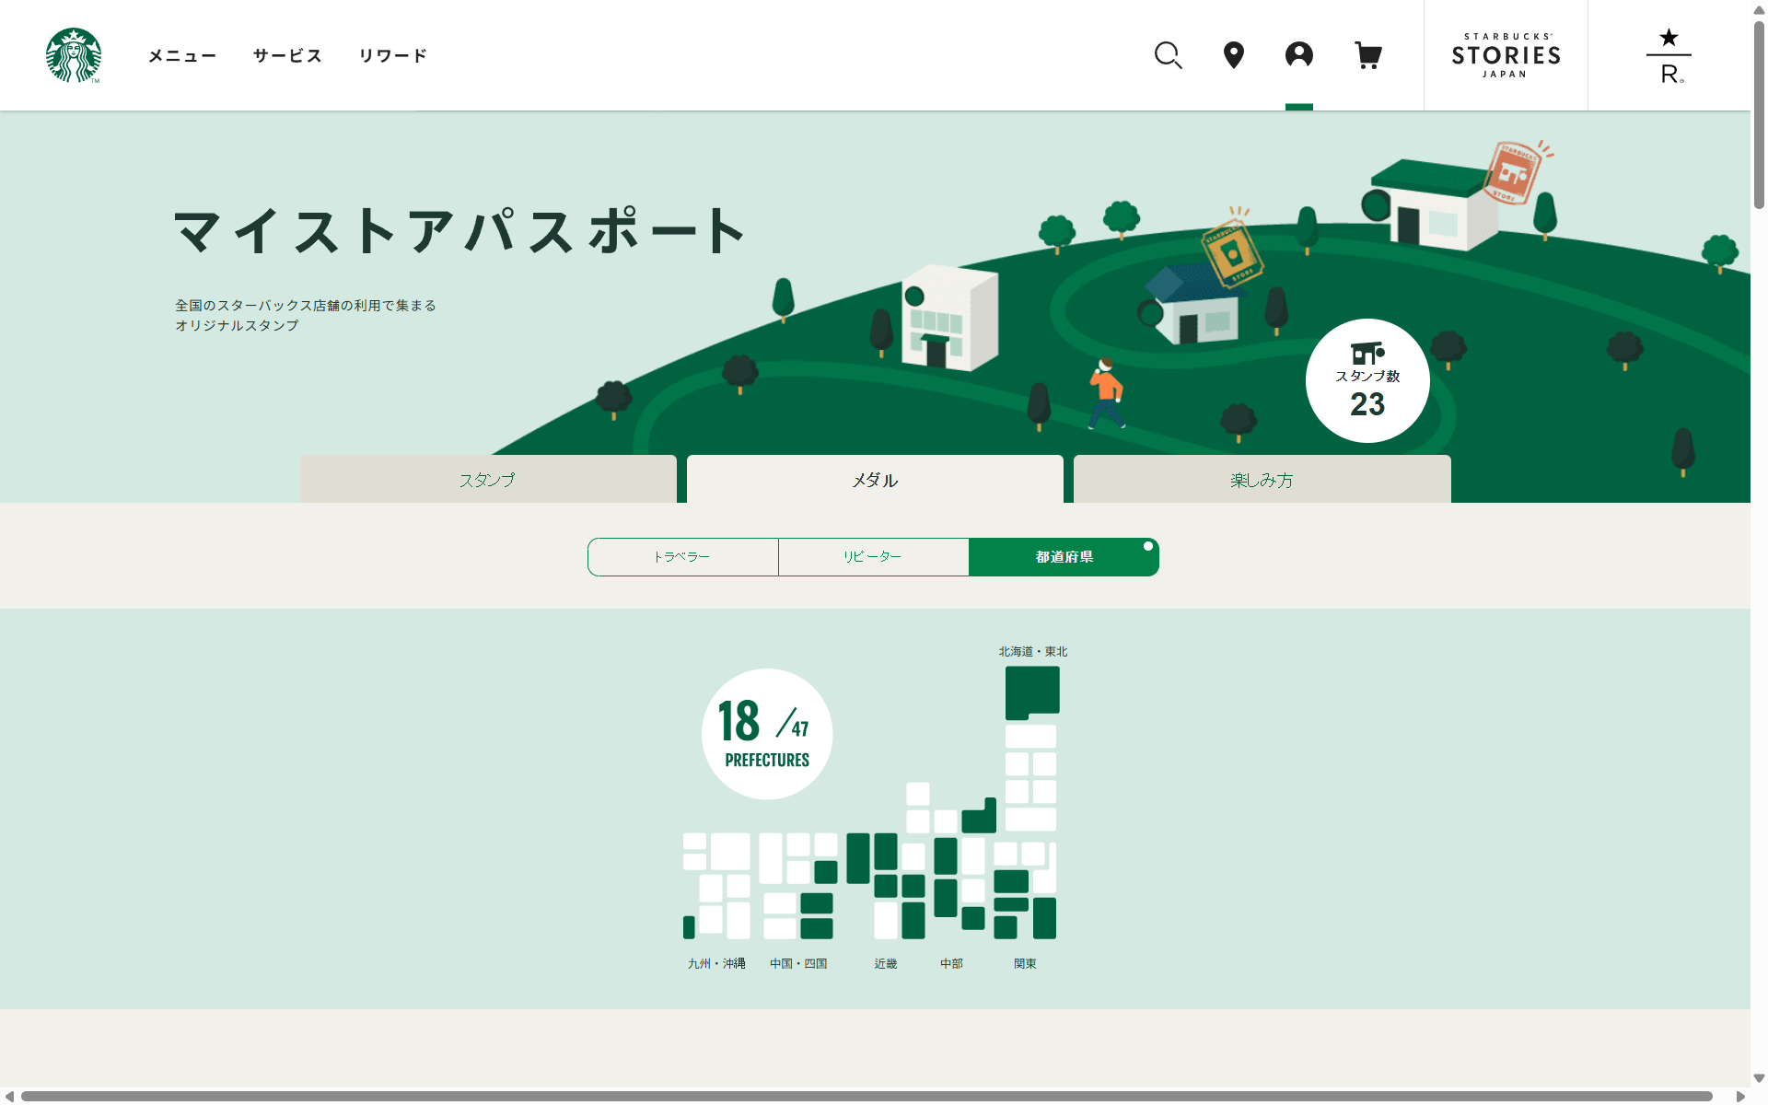The width and height of the screenshot is (1768, 1105).
Task: Open the search magnifier icon
Action: [x=1168, y=55]
